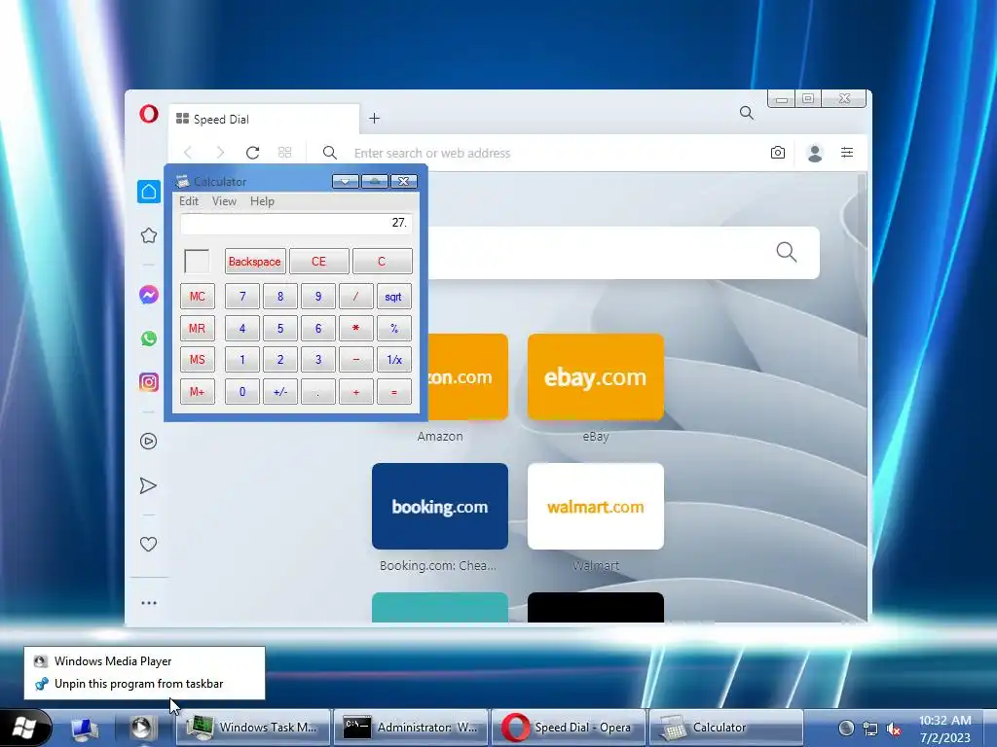Open a new tab with plus button
Screen dimensions: 997x747
point(375,118)
